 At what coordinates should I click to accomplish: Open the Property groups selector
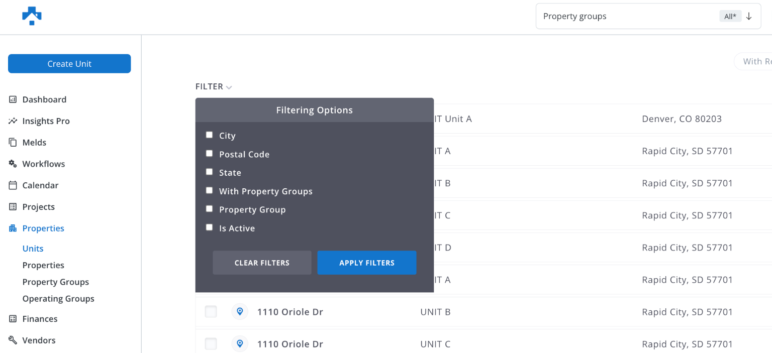(648, 16)
